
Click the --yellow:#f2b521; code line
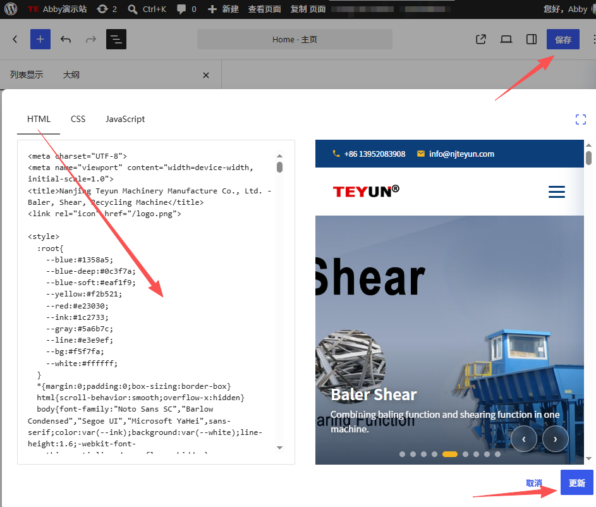coord(84,294)
